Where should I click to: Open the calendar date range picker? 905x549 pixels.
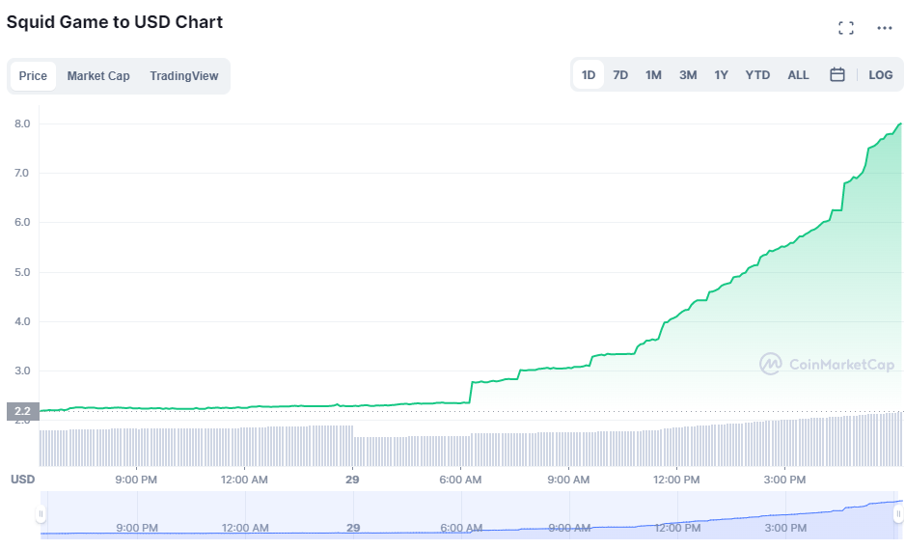[x=836, y=74]
